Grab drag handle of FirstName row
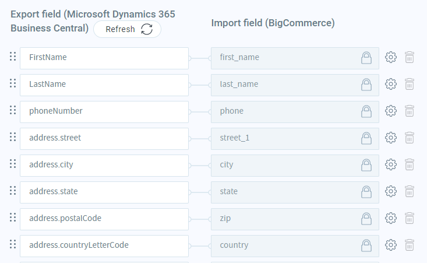This screenshot has height=263, width=427. pyautogui.click(x=13, y=57)
